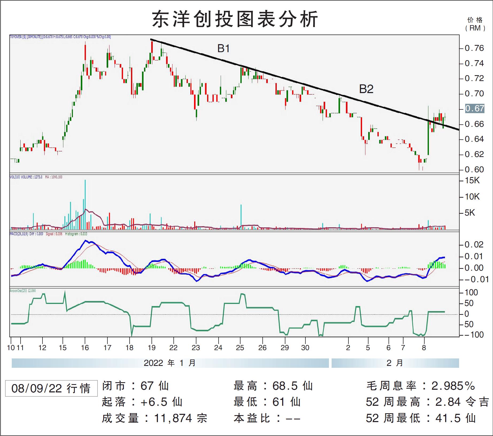
Task: Select date axis label 22
Action: 173,348
